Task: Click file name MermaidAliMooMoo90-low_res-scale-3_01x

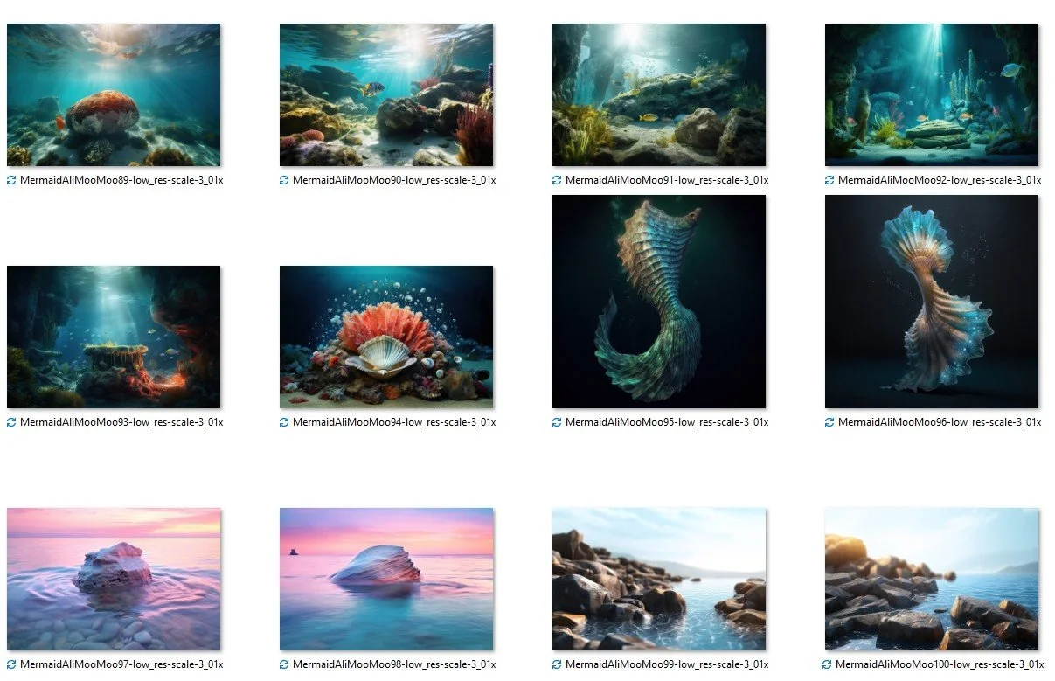Action: click(x=394, y=180)
